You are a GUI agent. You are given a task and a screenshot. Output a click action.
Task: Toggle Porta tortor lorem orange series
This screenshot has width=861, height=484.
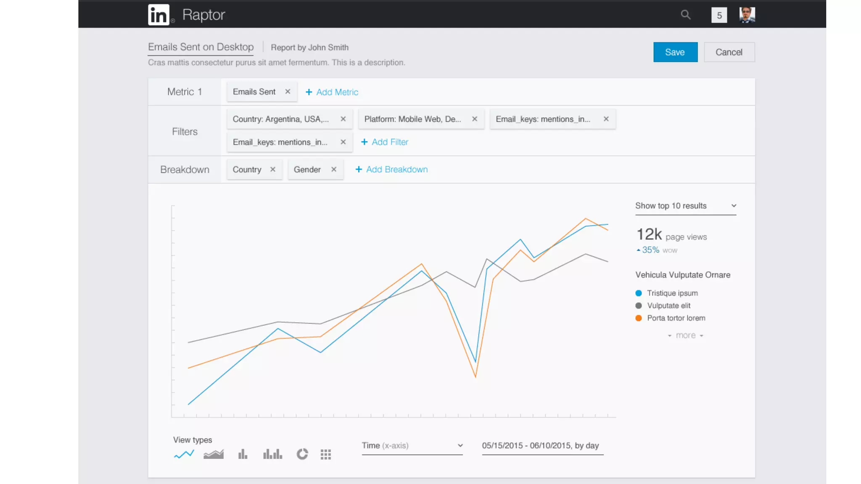click(x=676, y=318)
